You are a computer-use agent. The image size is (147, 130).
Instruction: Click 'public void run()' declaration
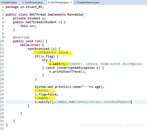tap(28, 41)
